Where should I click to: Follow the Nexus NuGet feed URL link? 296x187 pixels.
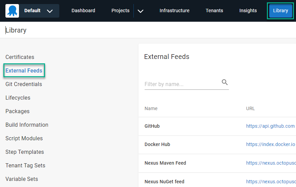point(271,182)
